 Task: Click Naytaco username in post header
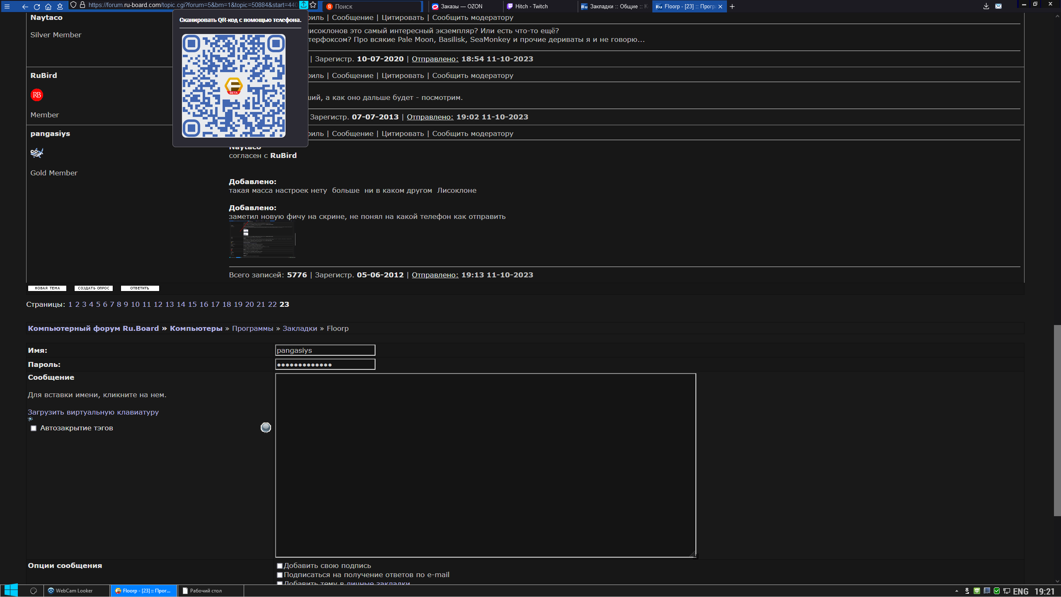[x=46, y=17]
